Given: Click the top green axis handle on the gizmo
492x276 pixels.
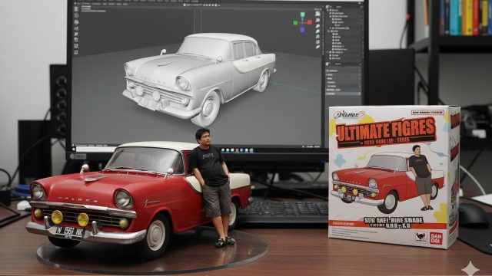Looking at the screenshot, I should coord(302,15).
